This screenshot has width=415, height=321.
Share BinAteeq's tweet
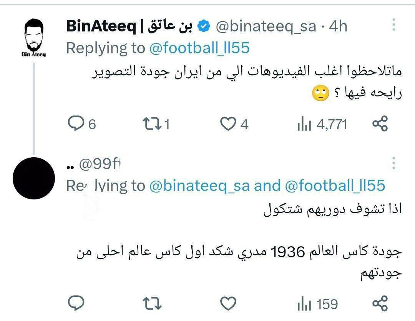(x=380, y=124)
